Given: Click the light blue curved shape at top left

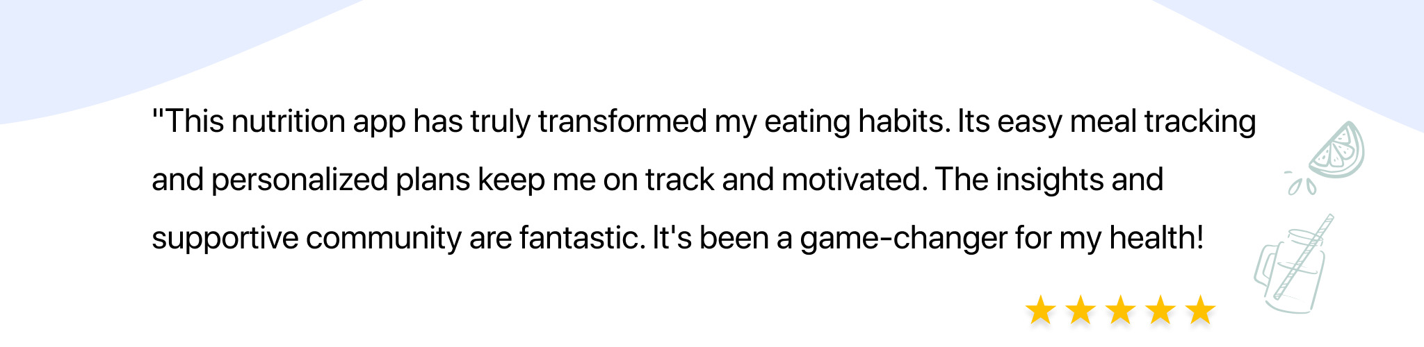Looking at the screenshot, I should pyautogui.click(x=125, y=49).
